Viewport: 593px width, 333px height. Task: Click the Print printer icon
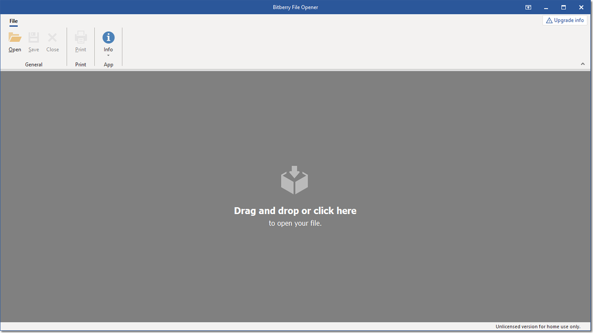81,38
